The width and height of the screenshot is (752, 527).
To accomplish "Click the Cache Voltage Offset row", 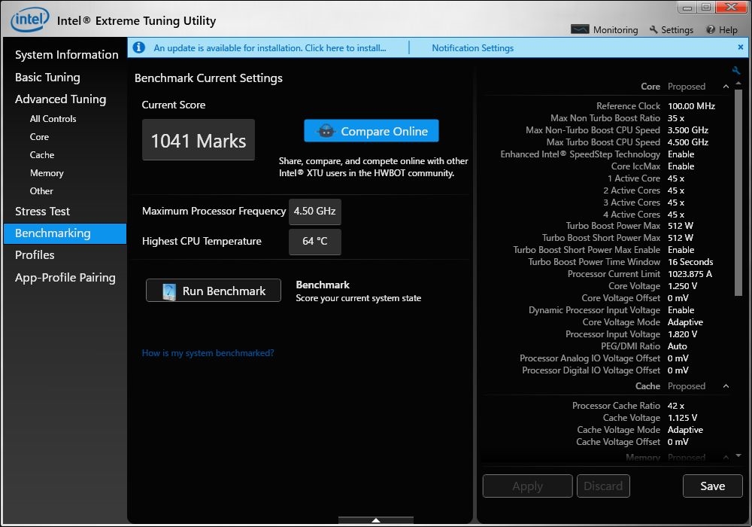I will tap(632, 442).
